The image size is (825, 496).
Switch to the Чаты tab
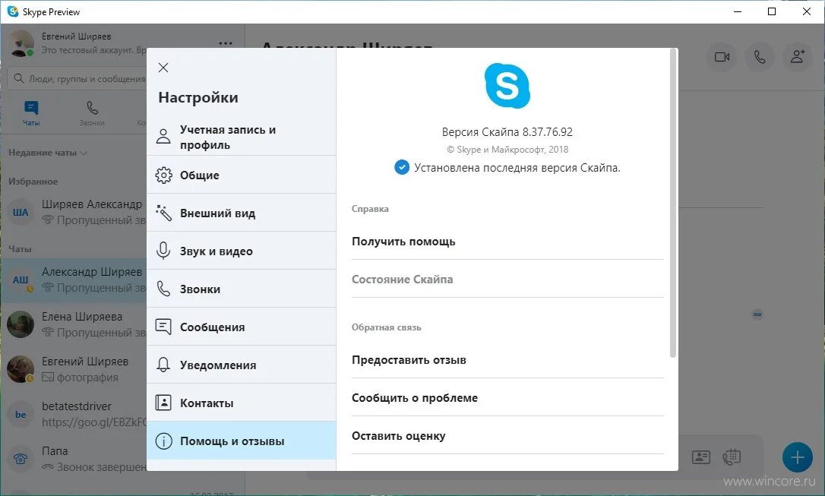tap(30, 112)
